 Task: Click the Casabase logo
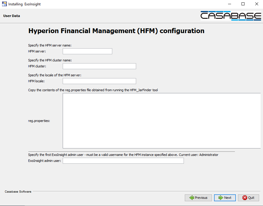pyautogui.click(x=231, y=16)
